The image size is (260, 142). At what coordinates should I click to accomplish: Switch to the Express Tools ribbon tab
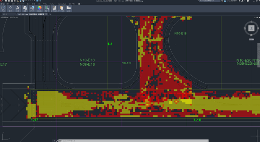62,4
